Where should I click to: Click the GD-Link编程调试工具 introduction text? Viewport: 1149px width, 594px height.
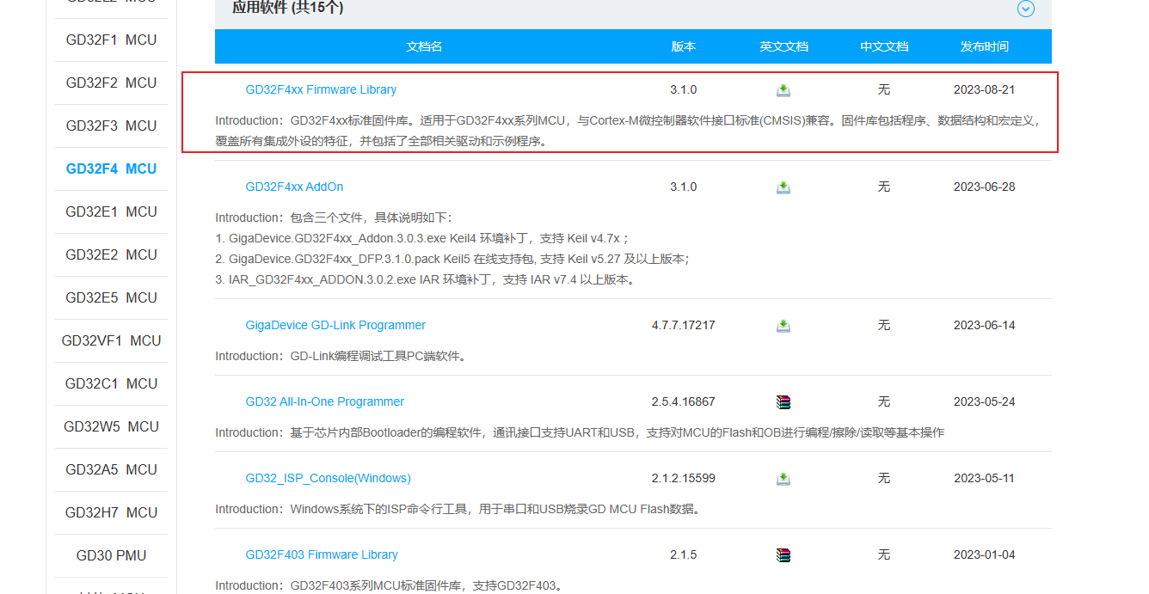[x=343, y=356]
